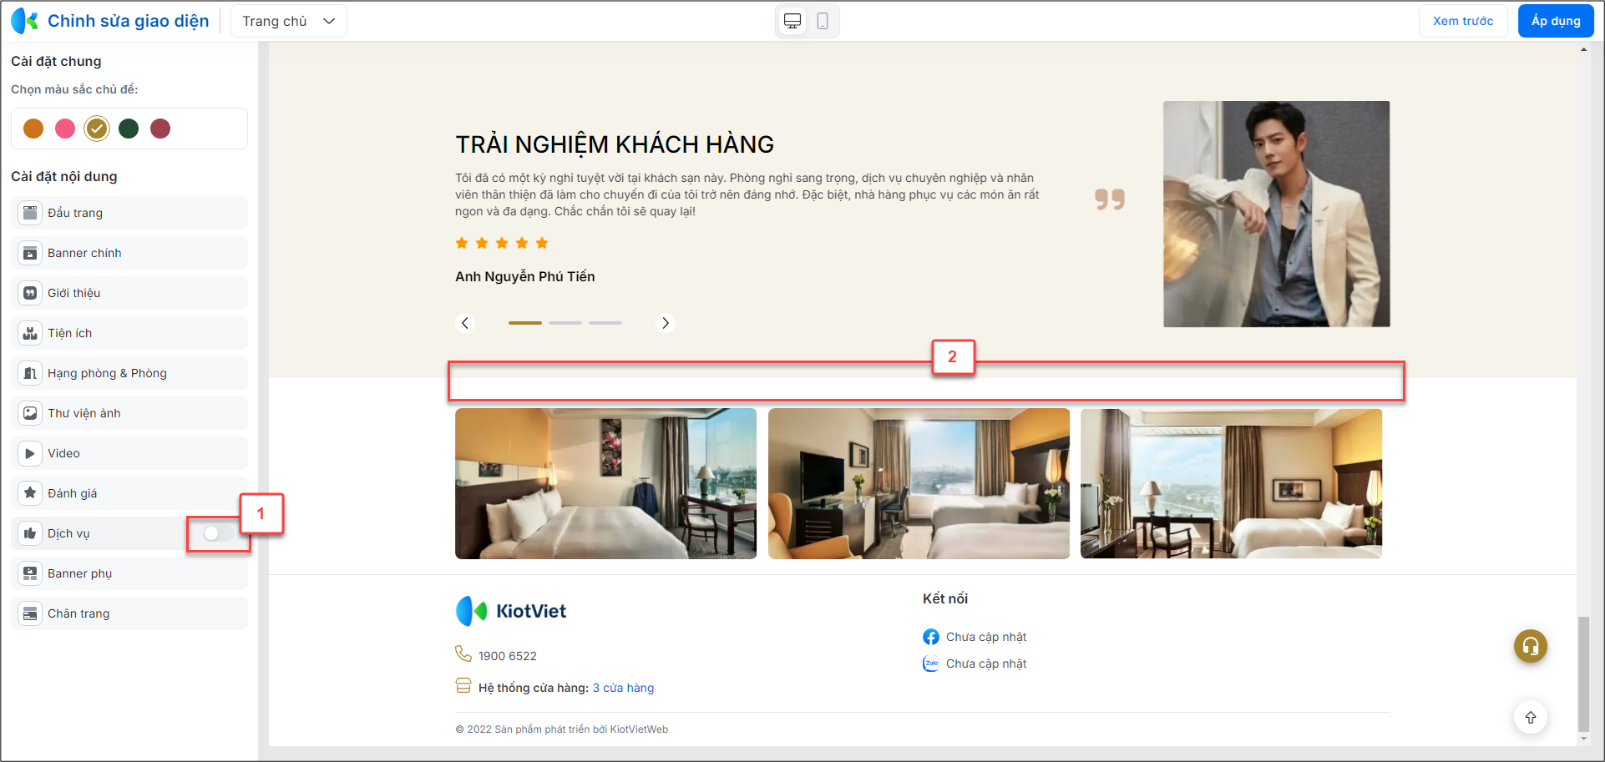
Task: Click the customer portrait photo
Action: 1277,214
